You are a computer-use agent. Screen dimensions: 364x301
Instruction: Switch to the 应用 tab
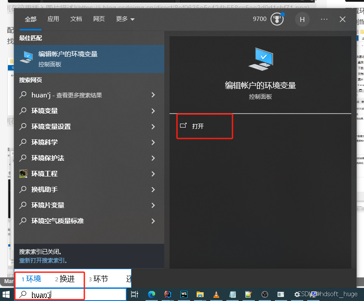53,19
